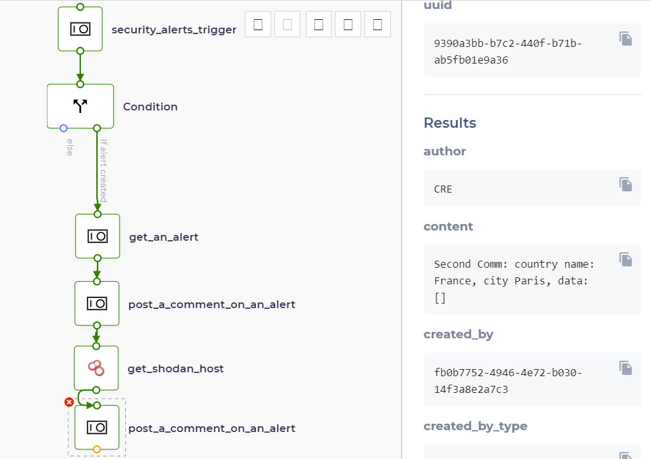Click the Condition else output port

(64, 128)
